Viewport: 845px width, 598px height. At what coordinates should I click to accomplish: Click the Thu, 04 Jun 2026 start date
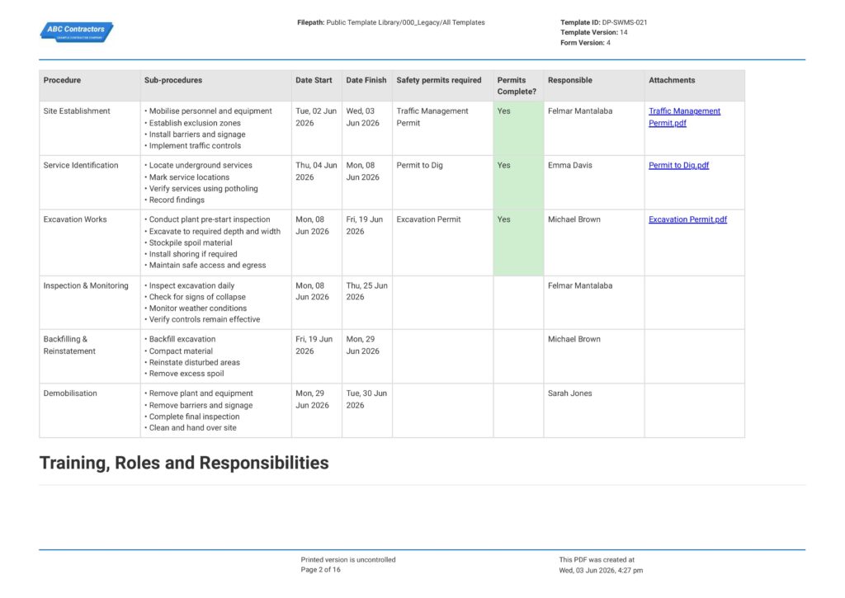(x=316, y=172)
